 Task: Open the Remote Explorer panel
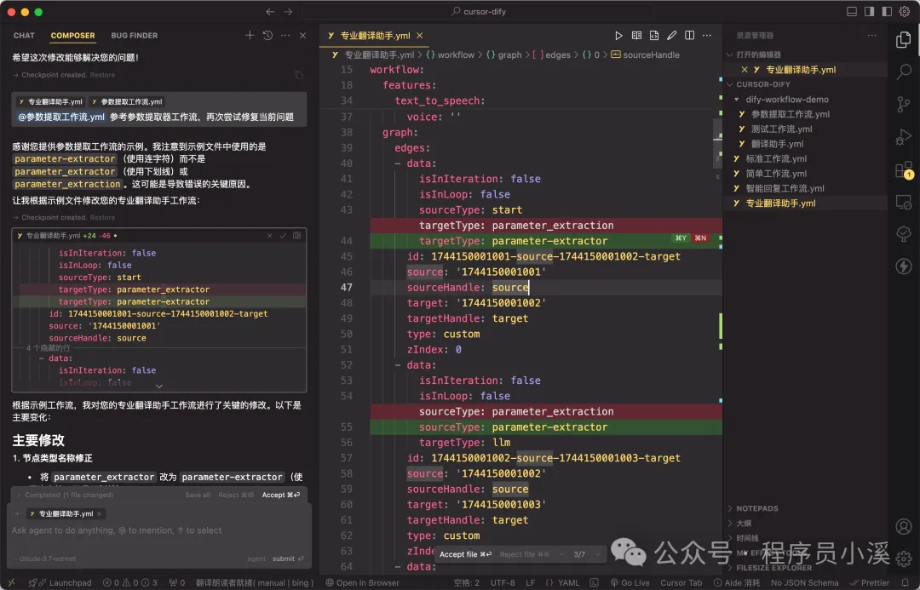pos(903,202)
